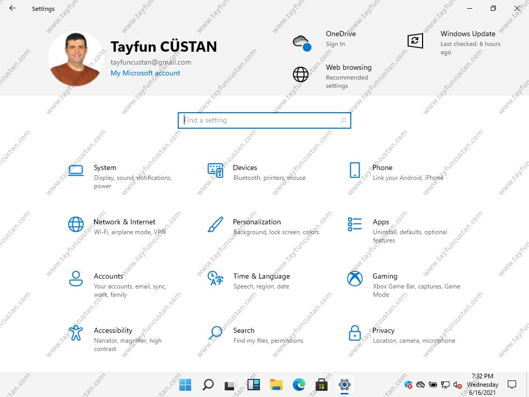Launch Microsoft Edge from taskbar
This screenshot has width=529, height=397.
pyautogui.click(x=299, y=385)
